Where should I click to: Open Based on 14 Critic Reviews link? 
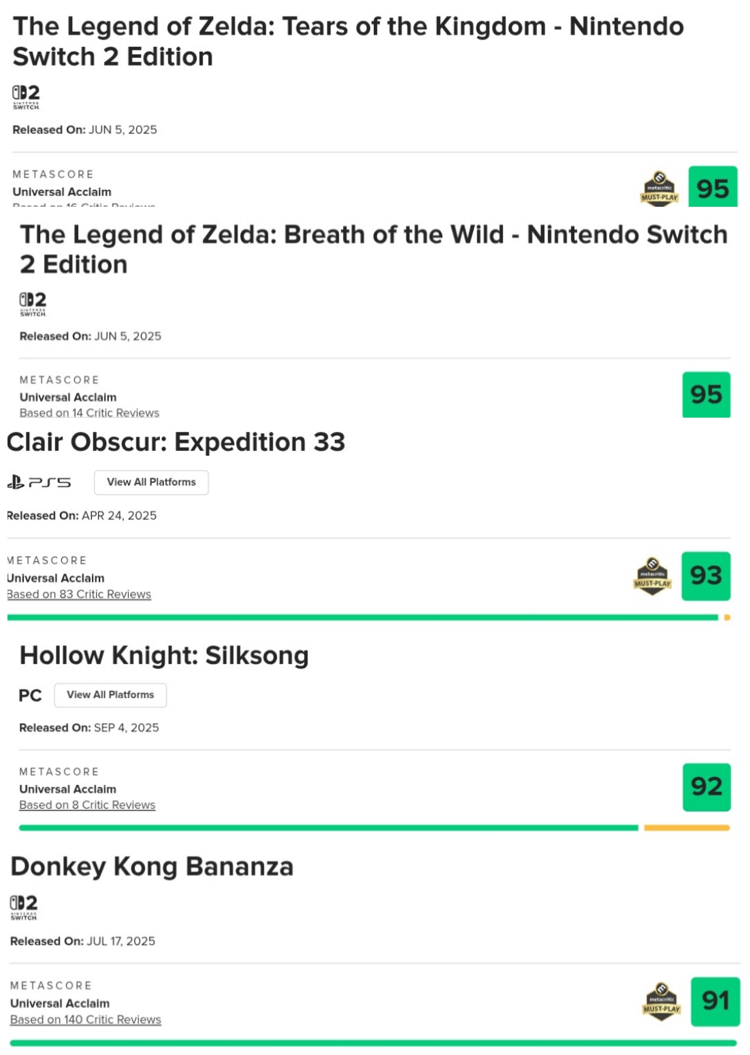tap(89, 413)
